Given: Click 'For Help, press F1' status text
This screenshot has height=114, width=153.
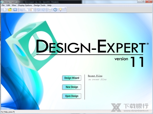Looking at the screenshot, I should pos(8,112).
